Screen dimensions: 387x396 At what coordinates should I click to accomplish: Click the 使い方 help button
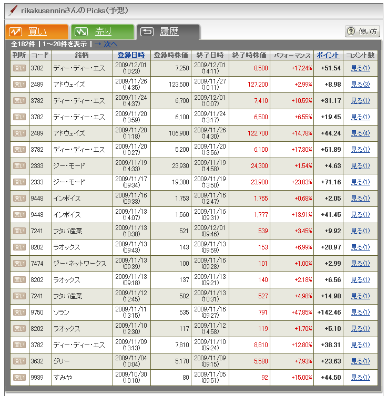tap(362, 32)
